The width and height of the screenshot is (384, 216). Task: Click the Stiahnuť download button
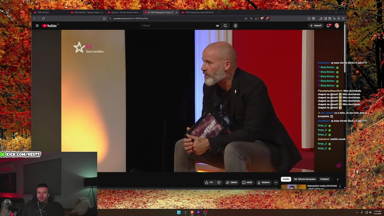tap(264, 182)
